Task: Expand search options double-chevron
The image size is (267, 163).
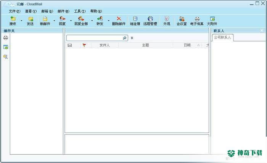Action: 132,38
